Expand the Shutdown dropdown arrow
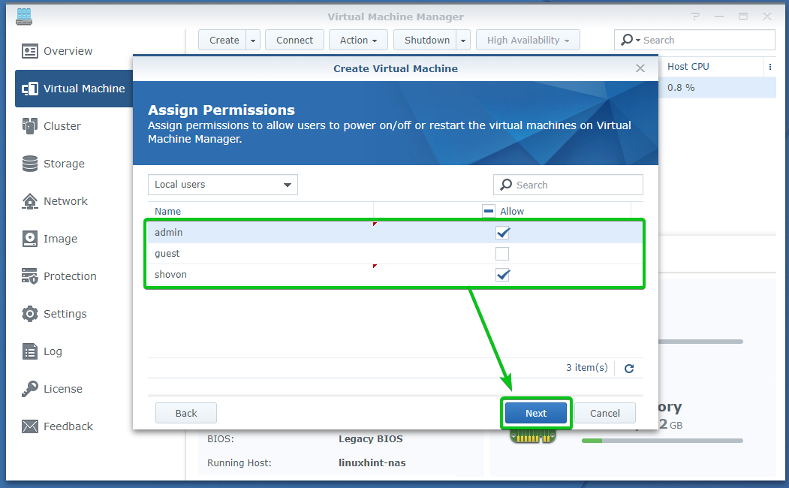This screenshot has width=789, height=488. click(463, 41)
